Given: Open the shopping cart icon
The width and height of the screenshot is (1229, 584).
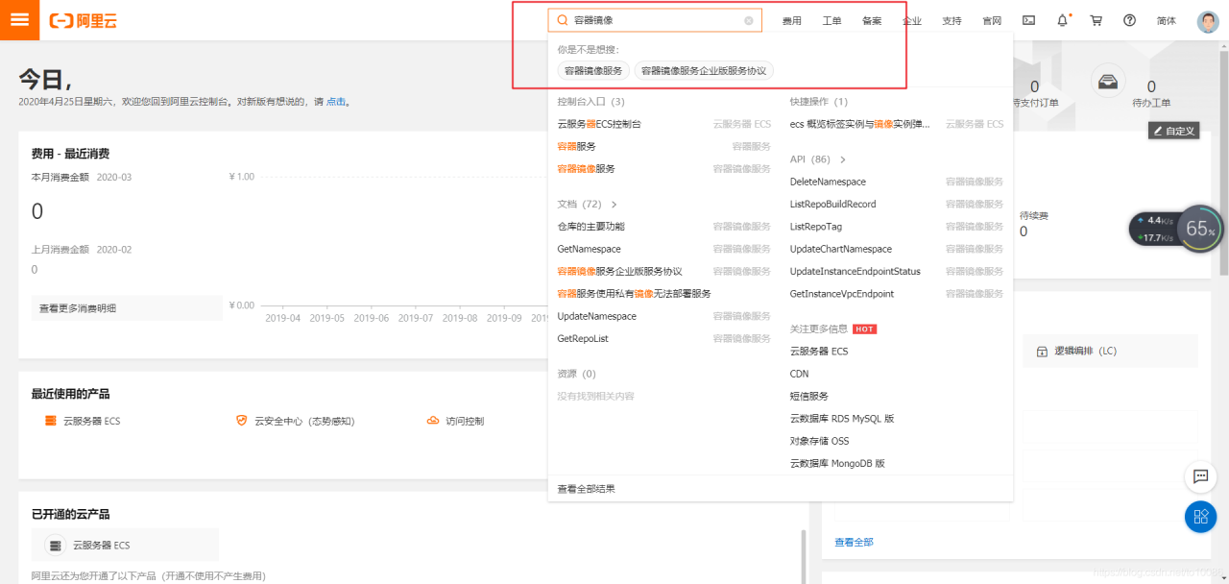Looking at the screenshot, I should click(1096, 20).
